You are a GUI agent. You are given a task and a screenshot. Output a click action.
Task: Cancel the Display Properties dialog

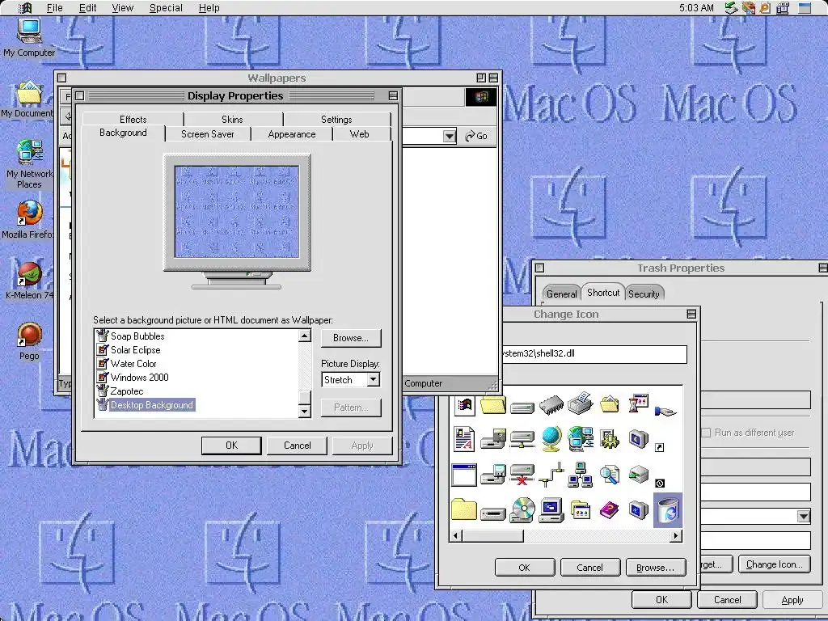[298, 446]
